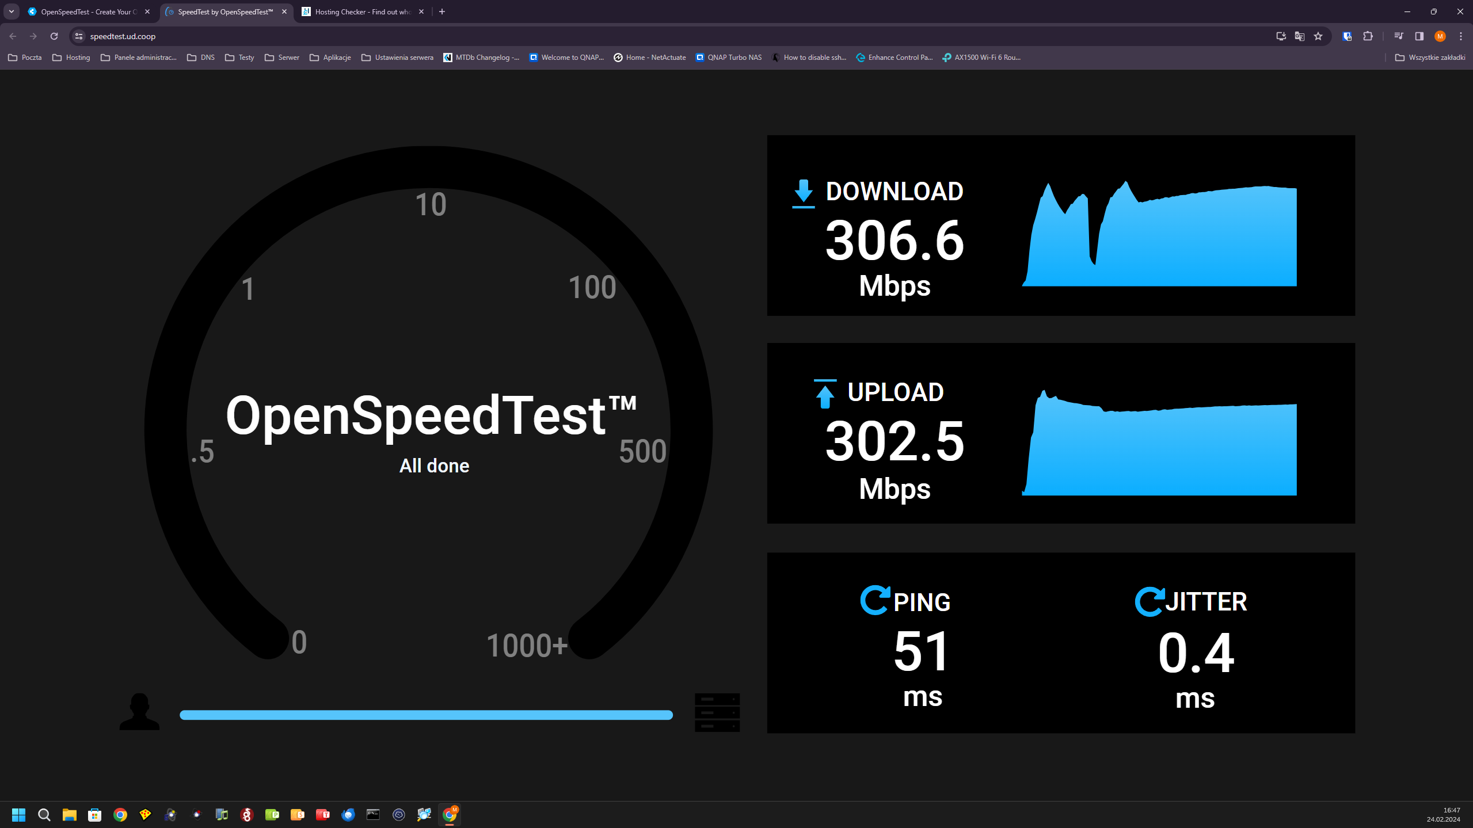This screenshot has width=1473, height=828.
Task: Toggle the Chrome side panel
Action: click(x=1419, y=36)
